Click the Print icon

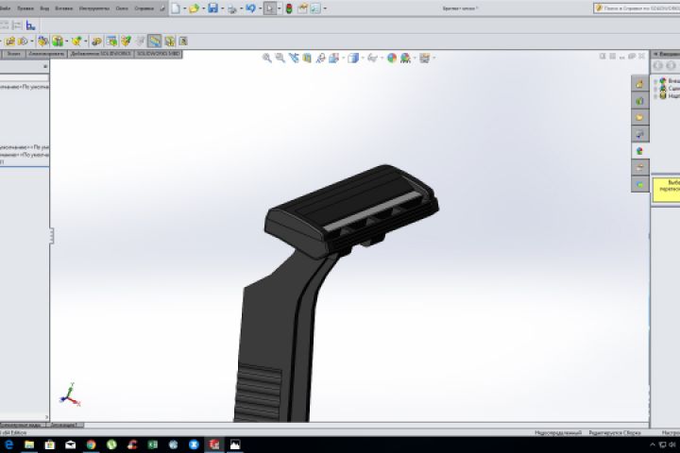[x=232, y=8]
